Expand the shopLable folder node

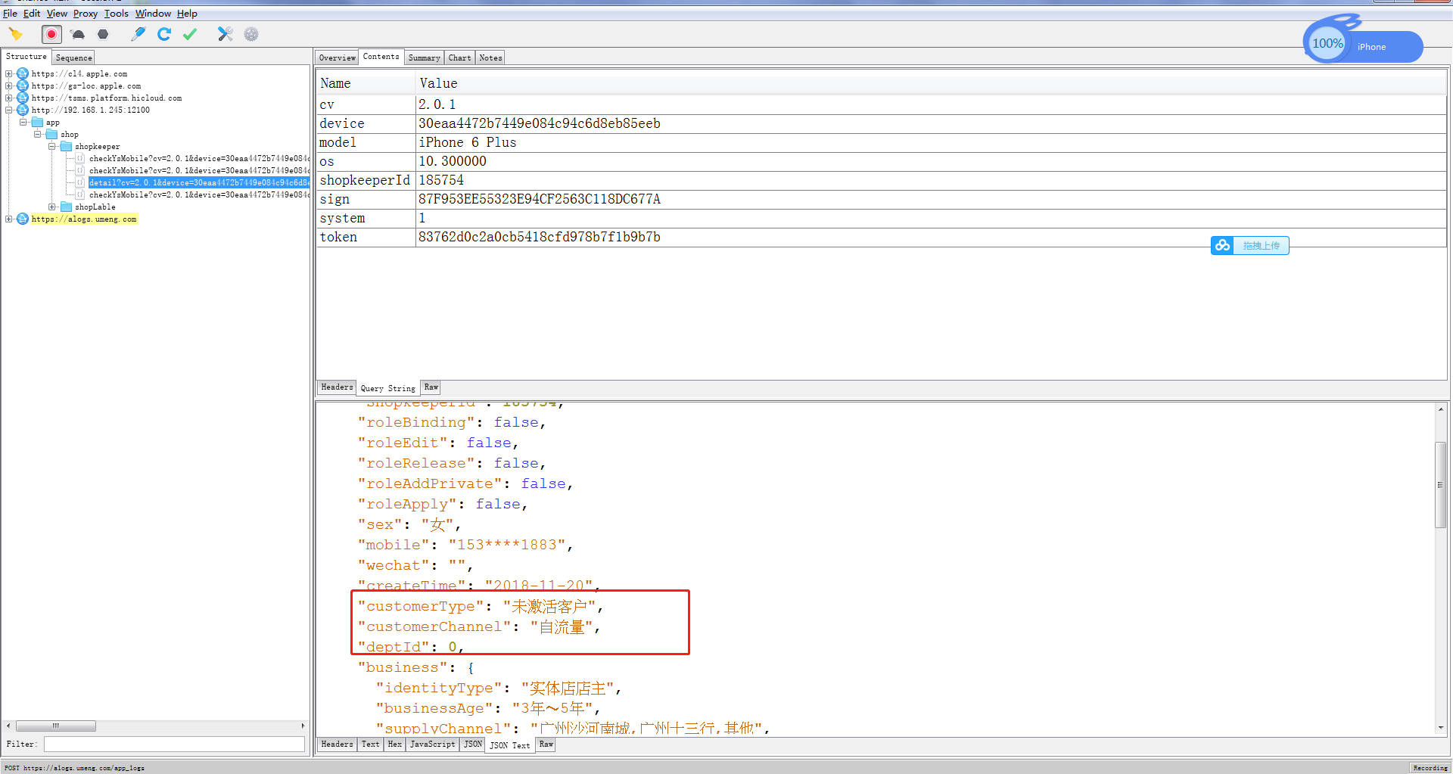tap(51, 207)
